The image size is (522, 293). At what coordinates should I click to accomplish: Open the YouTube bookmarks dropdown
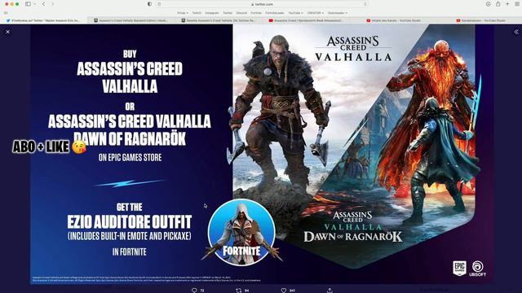[x=295, y=13]
